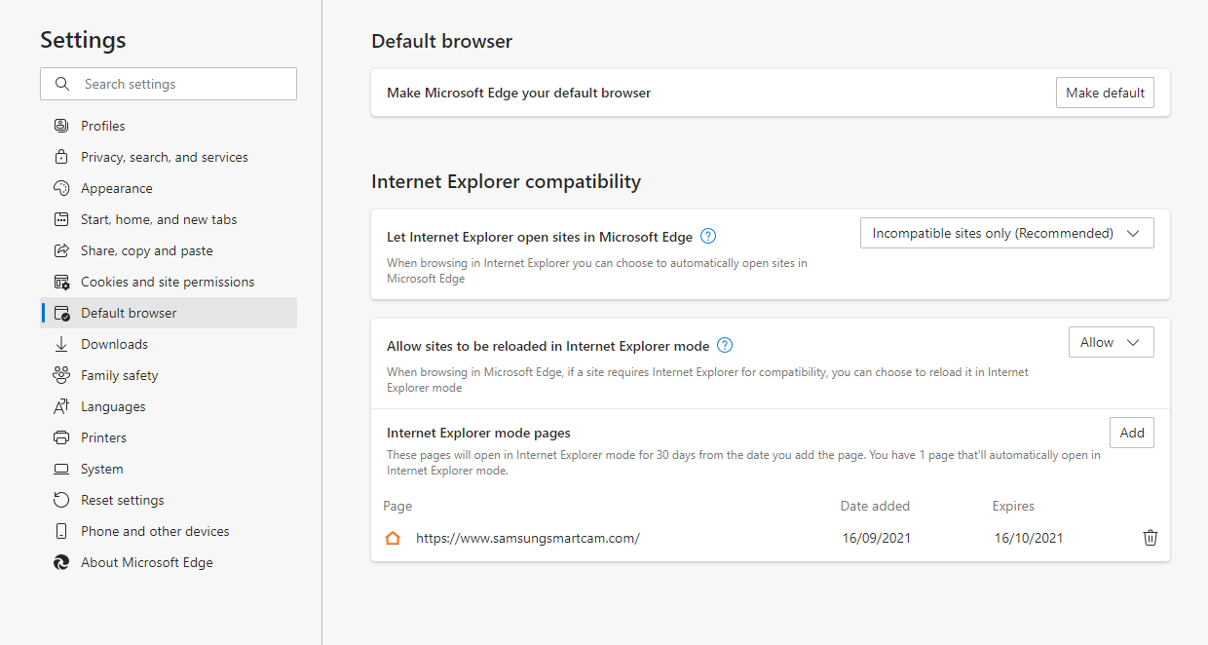Click the Internet Explorer mode pages label
The width and height of the screenshot is (1208, 645).
click(478, 433)
